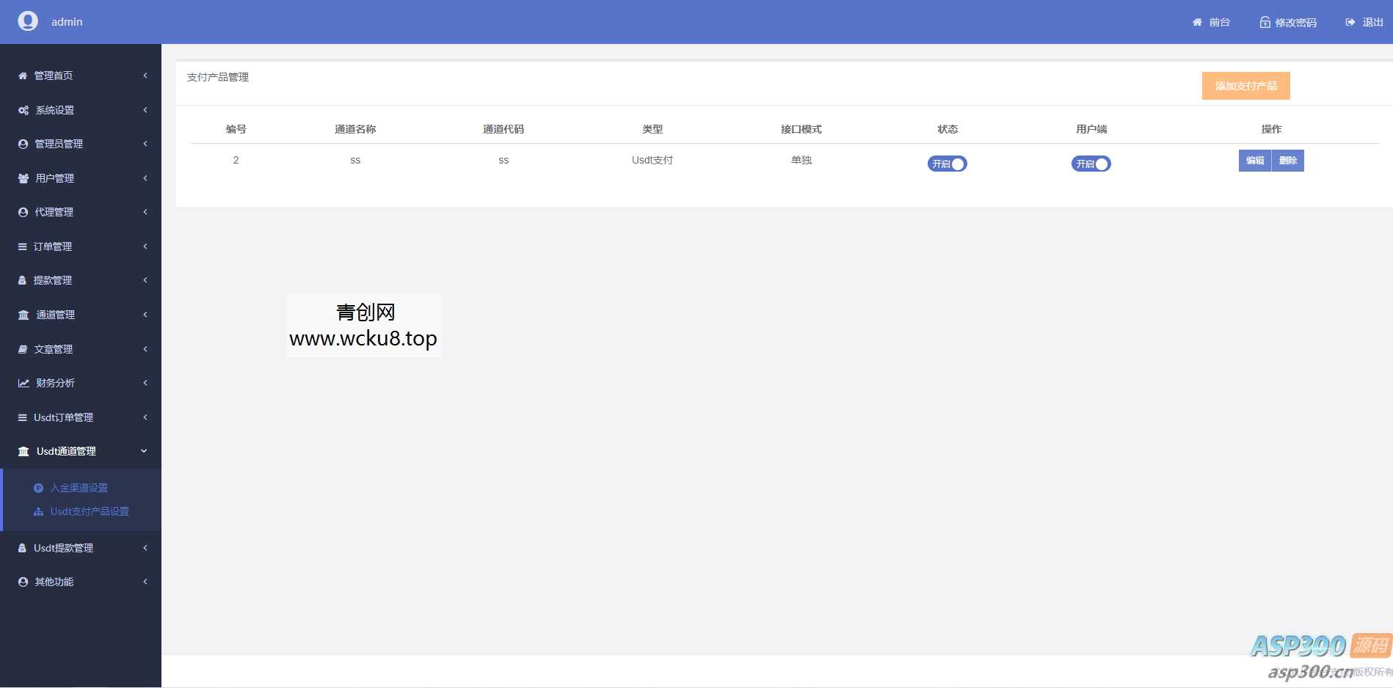Expand the 提款管理 menu arrow

tap(145, 280)
